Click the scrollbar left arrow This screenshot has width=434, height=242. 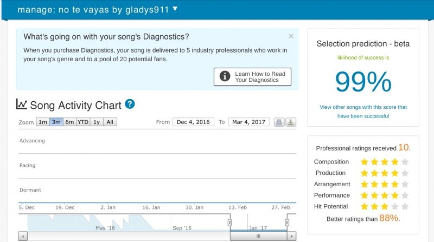pyautogui.click(x=22, y=236)
